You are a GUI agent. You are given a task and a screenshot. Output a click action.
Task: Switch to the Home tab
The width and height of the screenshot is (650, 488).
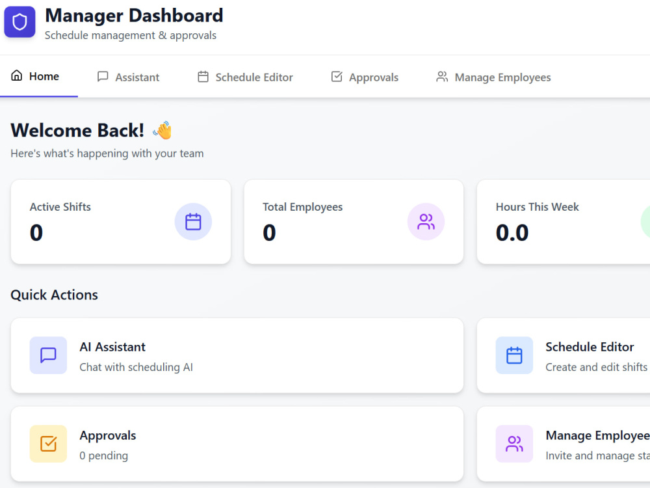click(39, 76)
